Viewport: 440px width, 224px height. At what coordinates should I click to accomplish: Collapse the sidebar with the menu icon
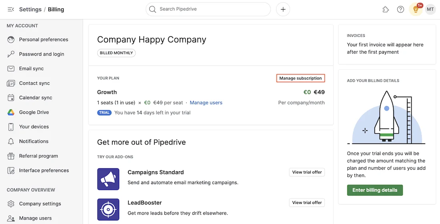coord(11,9)
